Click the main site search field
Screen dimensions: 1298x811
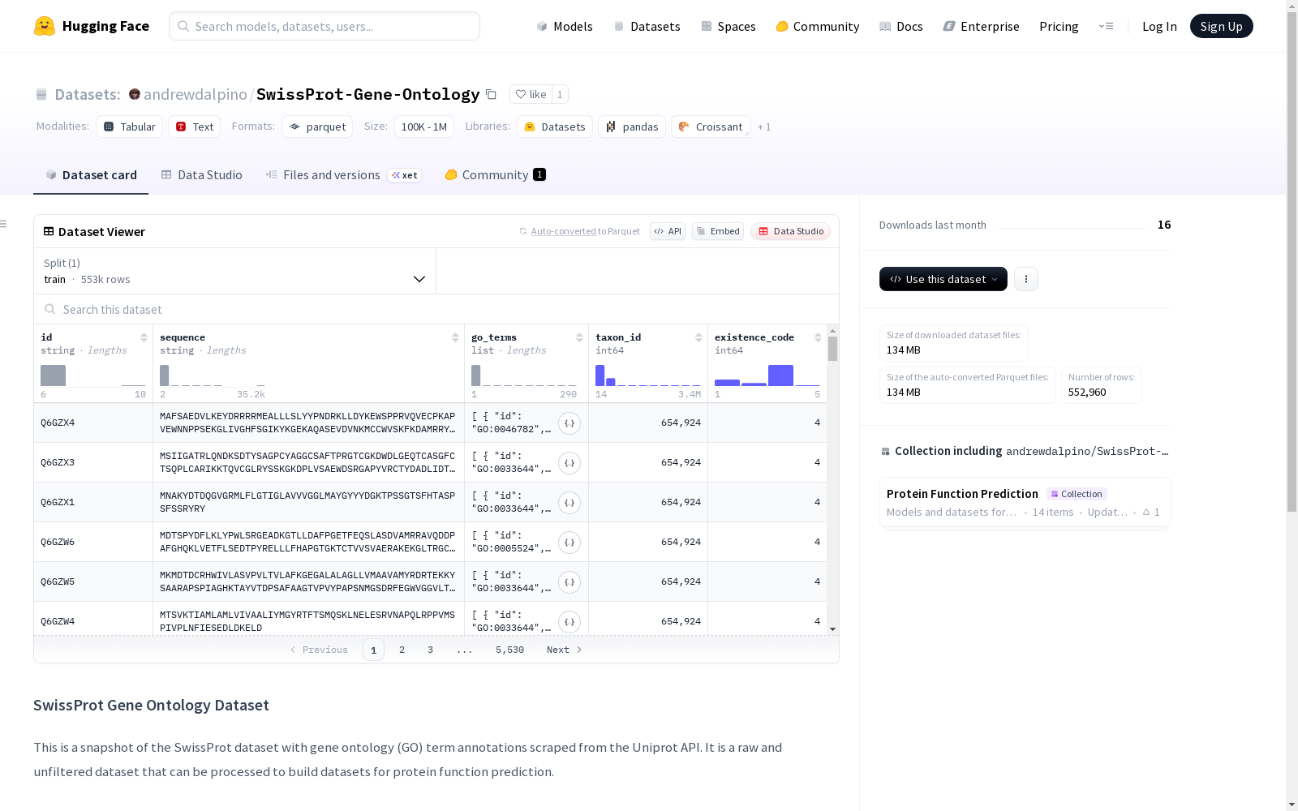pos(324,26)
